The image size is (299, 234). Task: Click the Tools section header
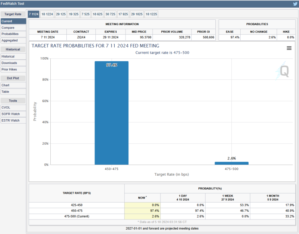(13, 101)
